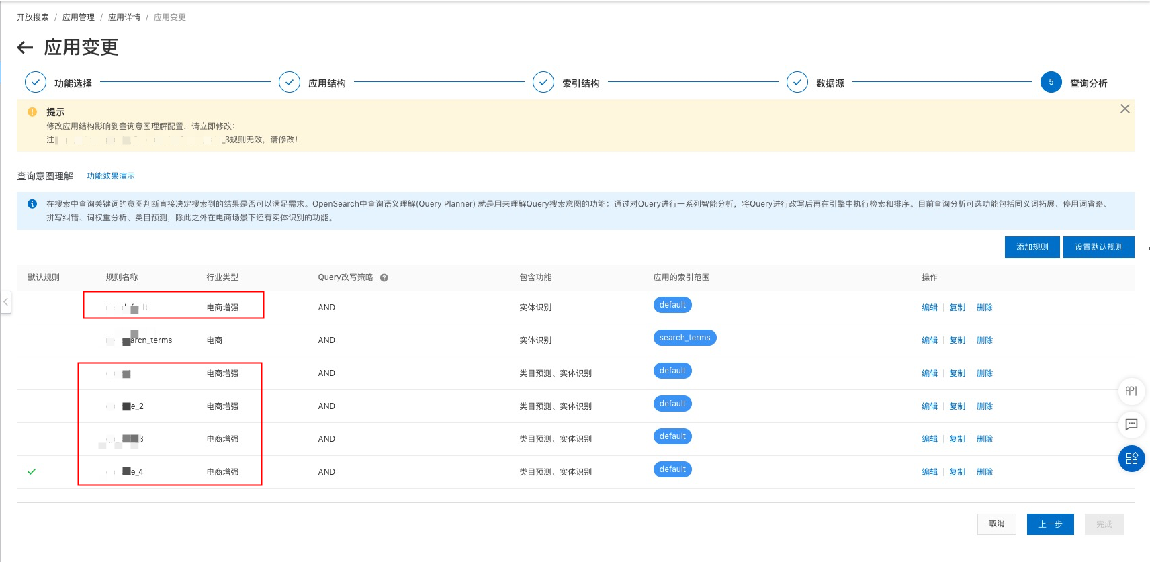This screenshot has height=562, width=1150.
Task: Click 查询意图理解 section title
Action: (x=45, y=176)
